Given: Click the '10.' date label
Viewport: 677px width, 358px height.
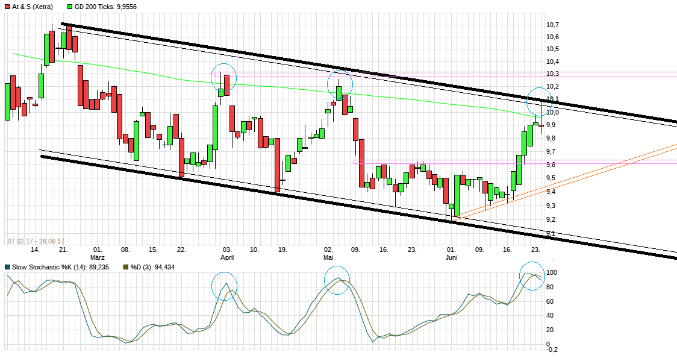Looking at the screenshot, I should coord(254,250).
